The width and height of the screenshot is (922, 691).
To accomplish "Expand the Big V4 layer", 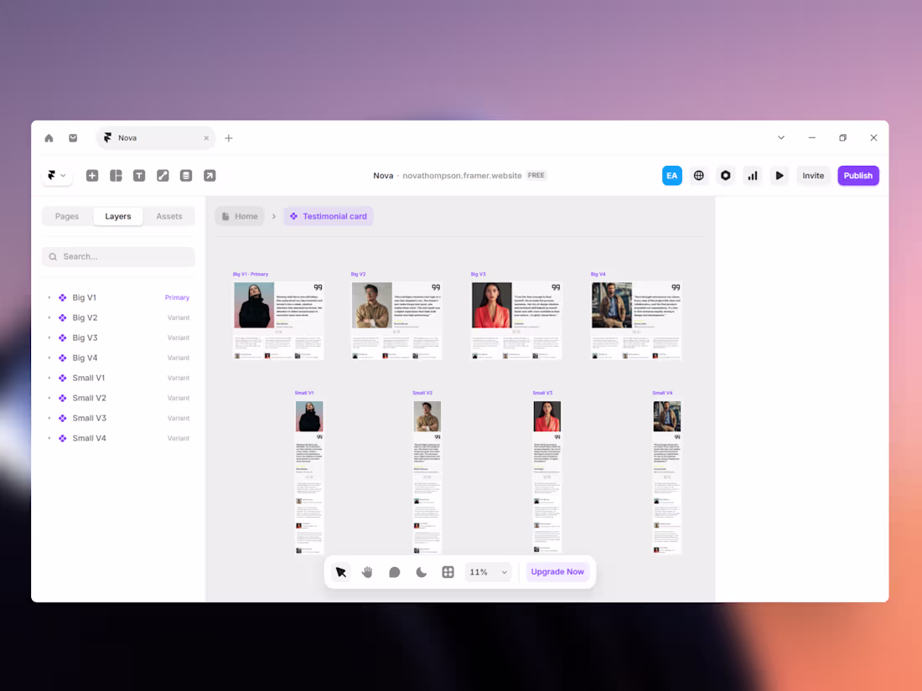I will pyautogui.click(x=49, y=358).
